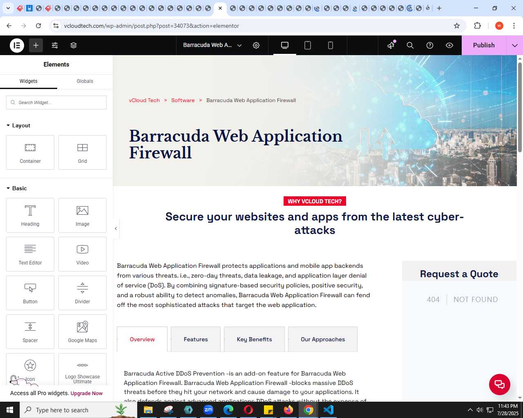Click the Upgrade Now link

87,394
